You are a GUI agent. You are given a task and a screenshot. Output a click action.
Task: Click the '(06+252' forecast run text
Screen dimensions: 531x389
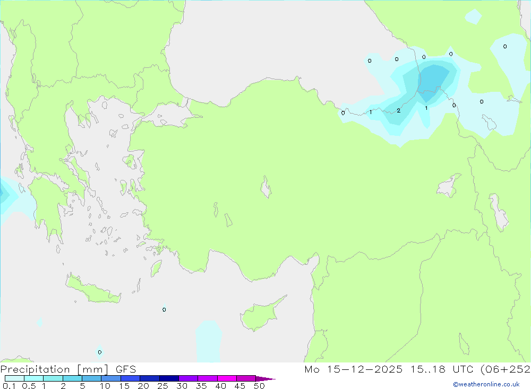point(506,369)
